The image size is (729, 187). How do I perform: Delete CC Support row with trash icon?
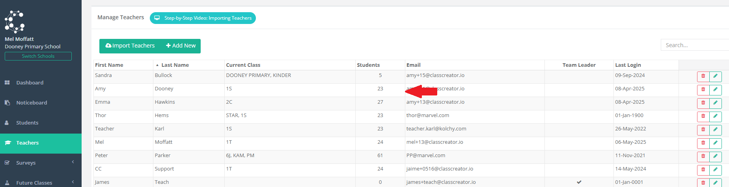tap(703, 170)
